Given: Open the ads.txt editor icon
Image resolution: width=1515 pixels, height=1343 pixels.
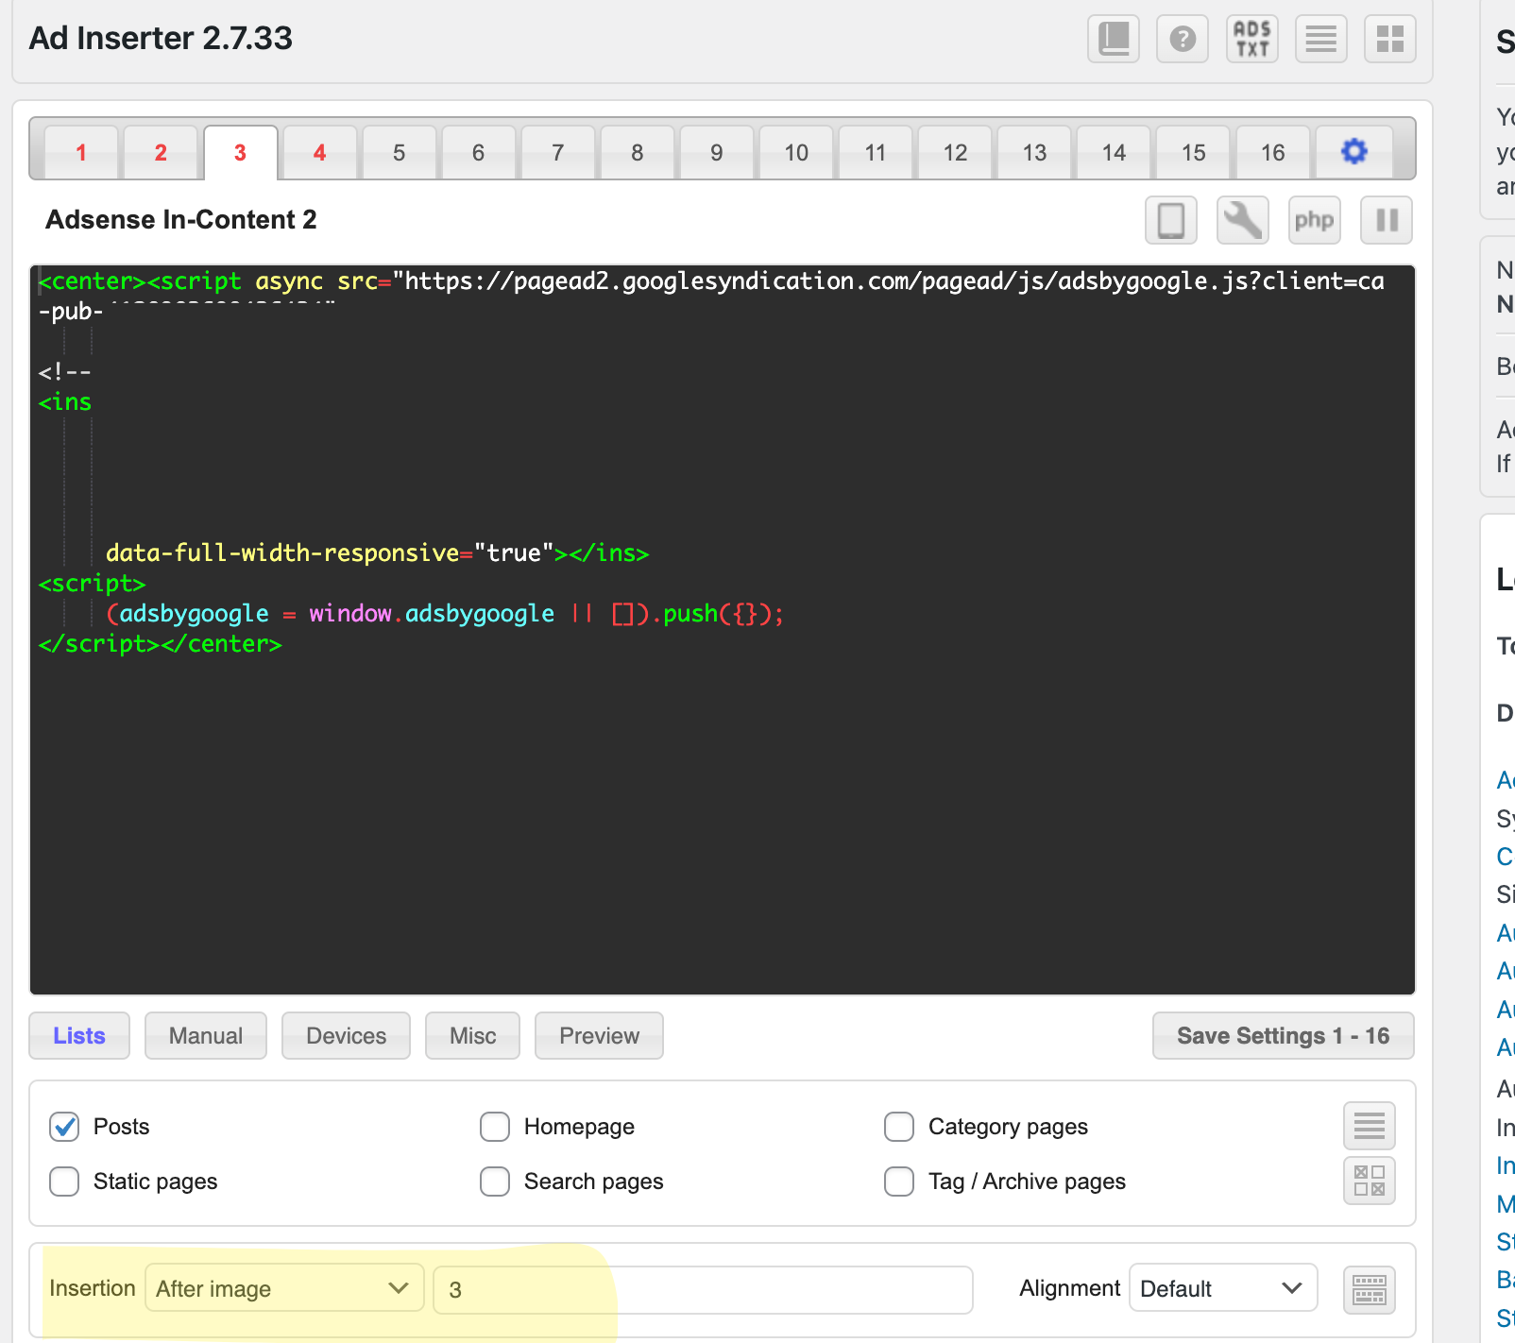Looking at the screenshot, I should (1251, 40).
